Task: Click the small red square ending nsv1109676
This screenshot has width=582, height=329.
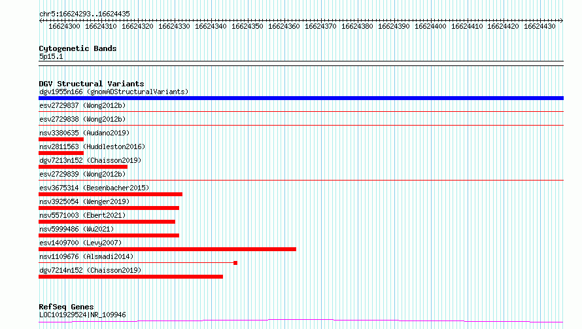Action: [235, 263]
